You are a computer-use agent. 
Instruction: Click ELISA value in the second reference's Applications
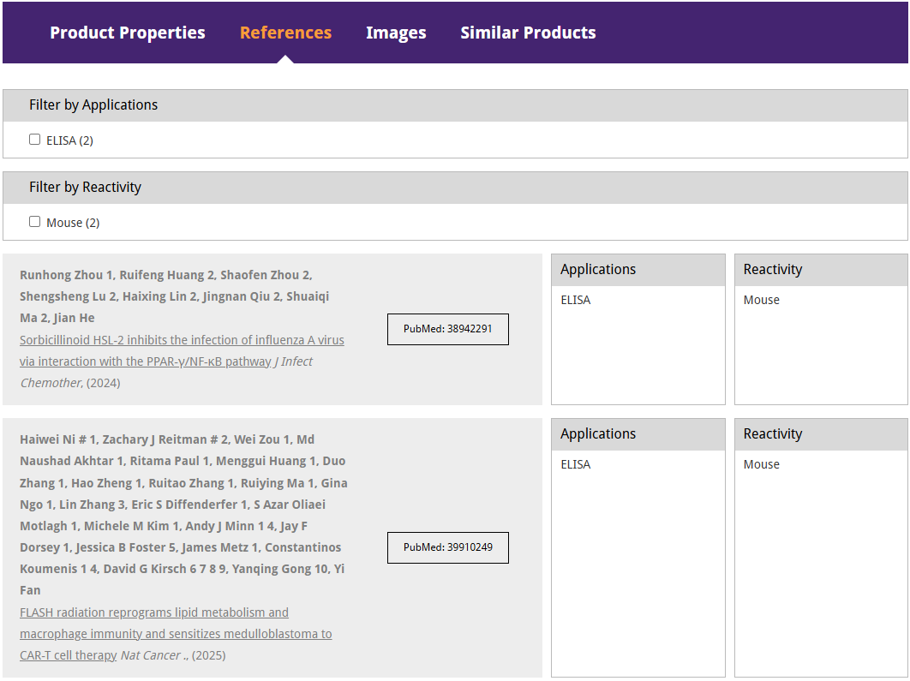[576, 464]
